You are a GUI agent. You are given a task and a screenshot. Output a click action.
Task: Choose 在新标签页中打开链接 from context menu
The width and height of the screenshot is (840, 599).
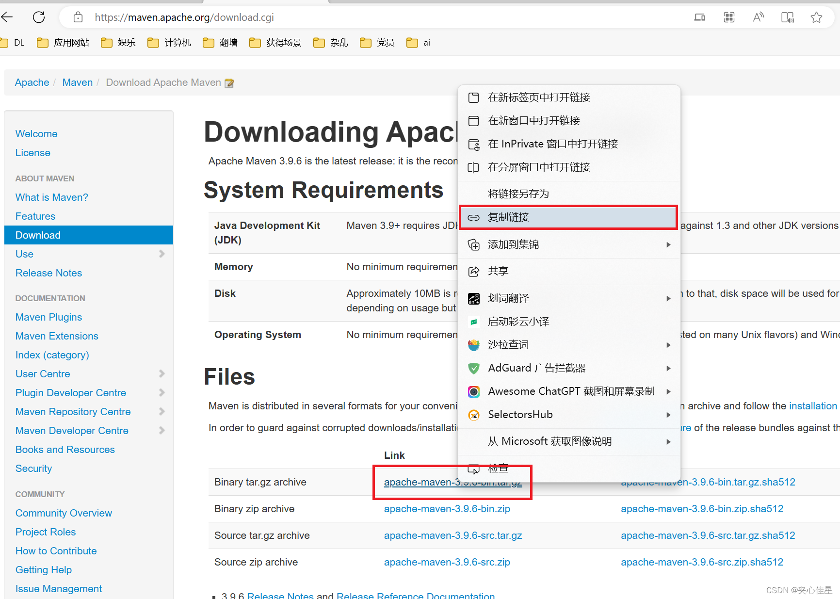point(569,97)
